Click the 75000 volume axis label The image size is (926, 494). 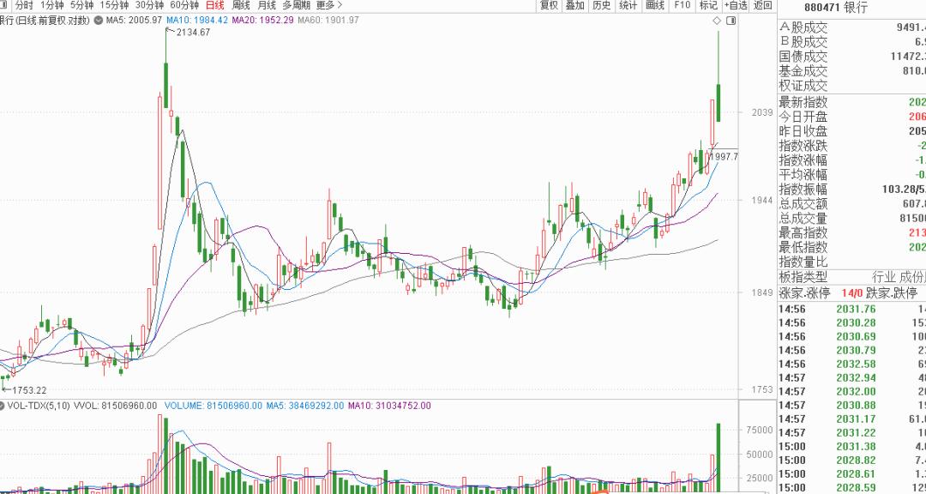pyautogui.click(x=760, y=431)
